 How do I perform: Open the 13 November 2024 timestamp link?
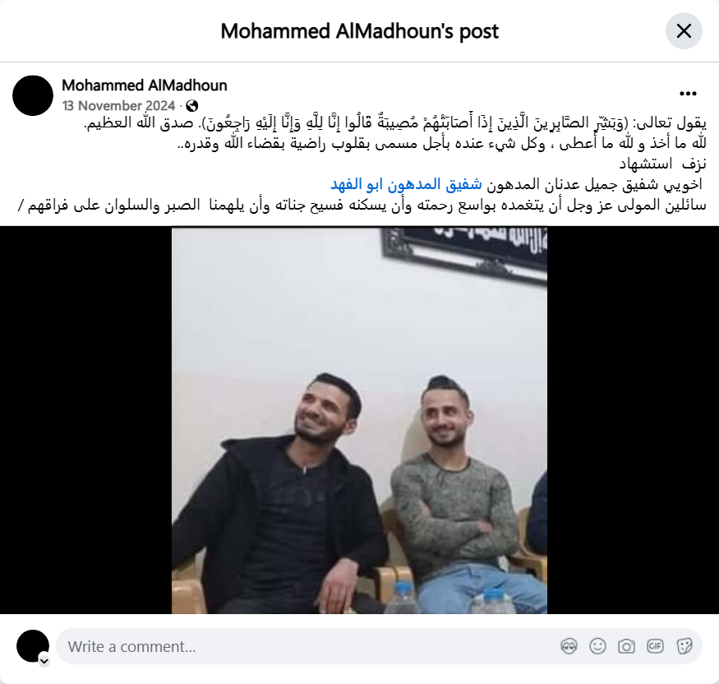pos(119,106)
